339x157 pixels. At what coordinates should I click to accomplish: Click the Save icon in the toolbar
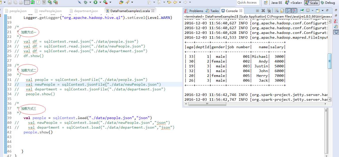[x=10, y=2]
